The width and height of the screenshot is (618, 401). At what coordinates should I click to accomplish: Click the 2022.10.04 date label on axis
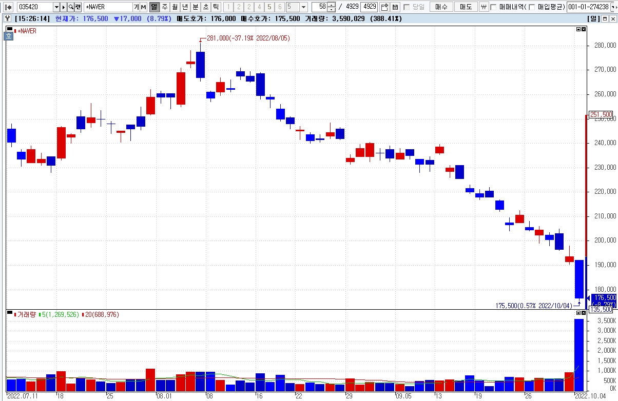pos(590,396)
